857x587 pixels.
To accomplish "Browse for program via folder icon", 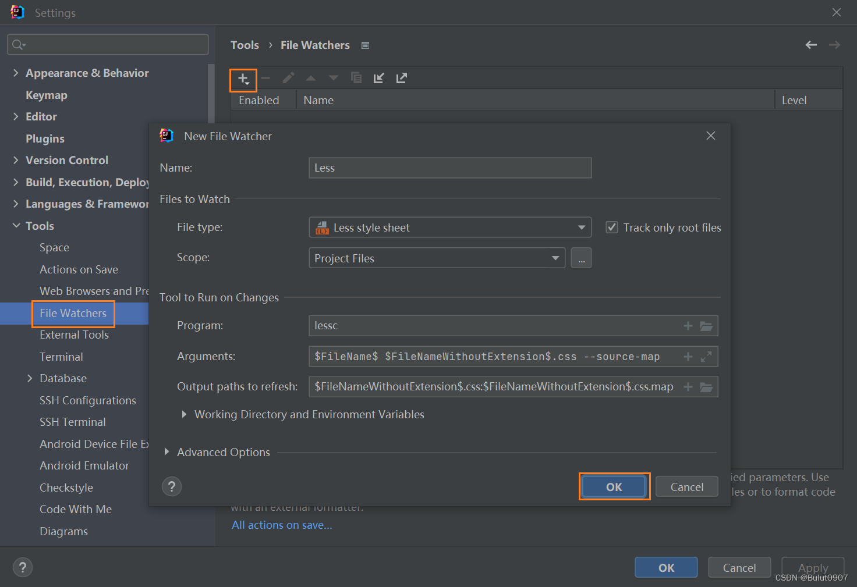I will pos(706,326).
